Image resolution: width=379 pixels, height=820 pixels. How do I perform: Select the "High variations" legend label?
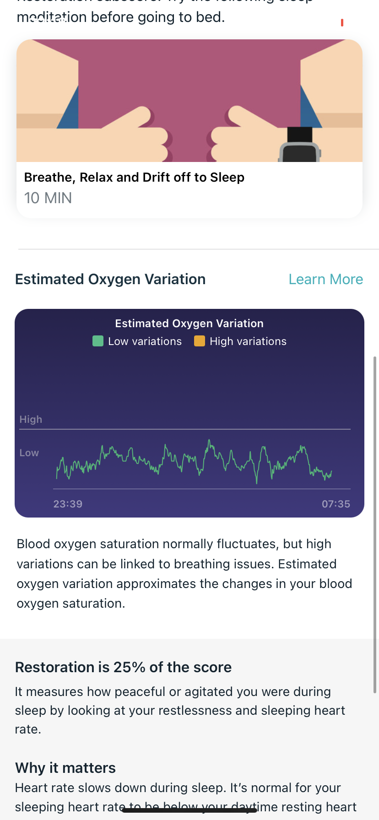(x=248, y=341)
